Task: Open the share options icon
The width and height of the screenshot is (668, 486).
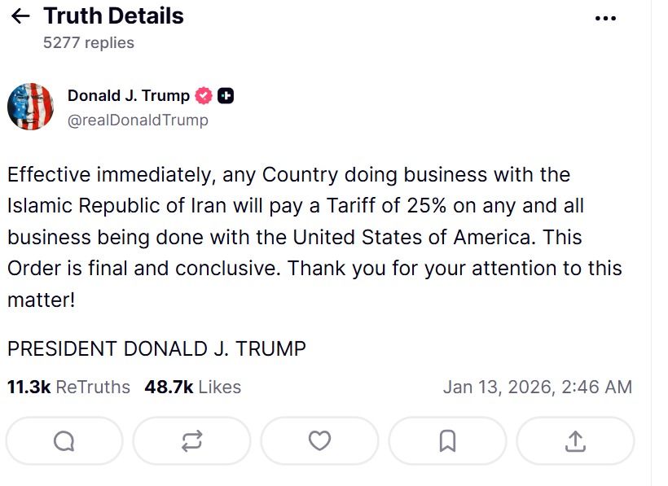Action: [x=576, y=441]
